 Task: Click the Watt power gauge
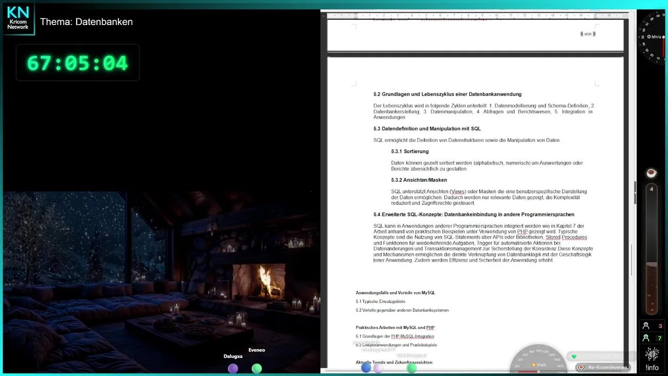point(539,360)
